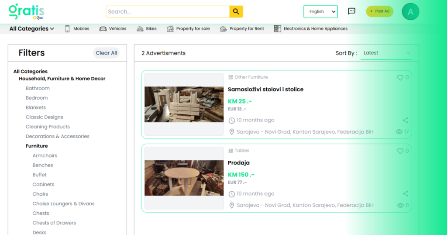Open the user profile avatar

click(x=410, y=12)
